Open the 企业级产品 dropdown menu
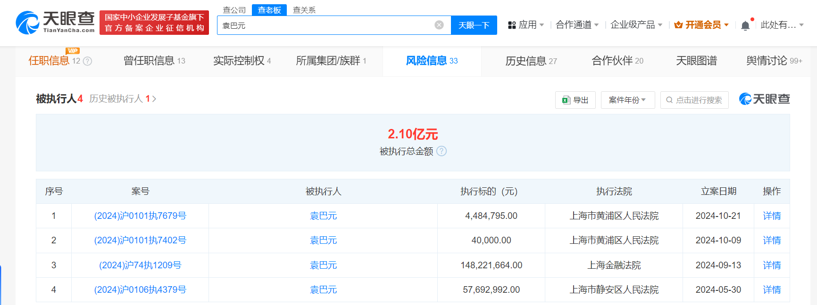817x305 pixels. point(636,25)
